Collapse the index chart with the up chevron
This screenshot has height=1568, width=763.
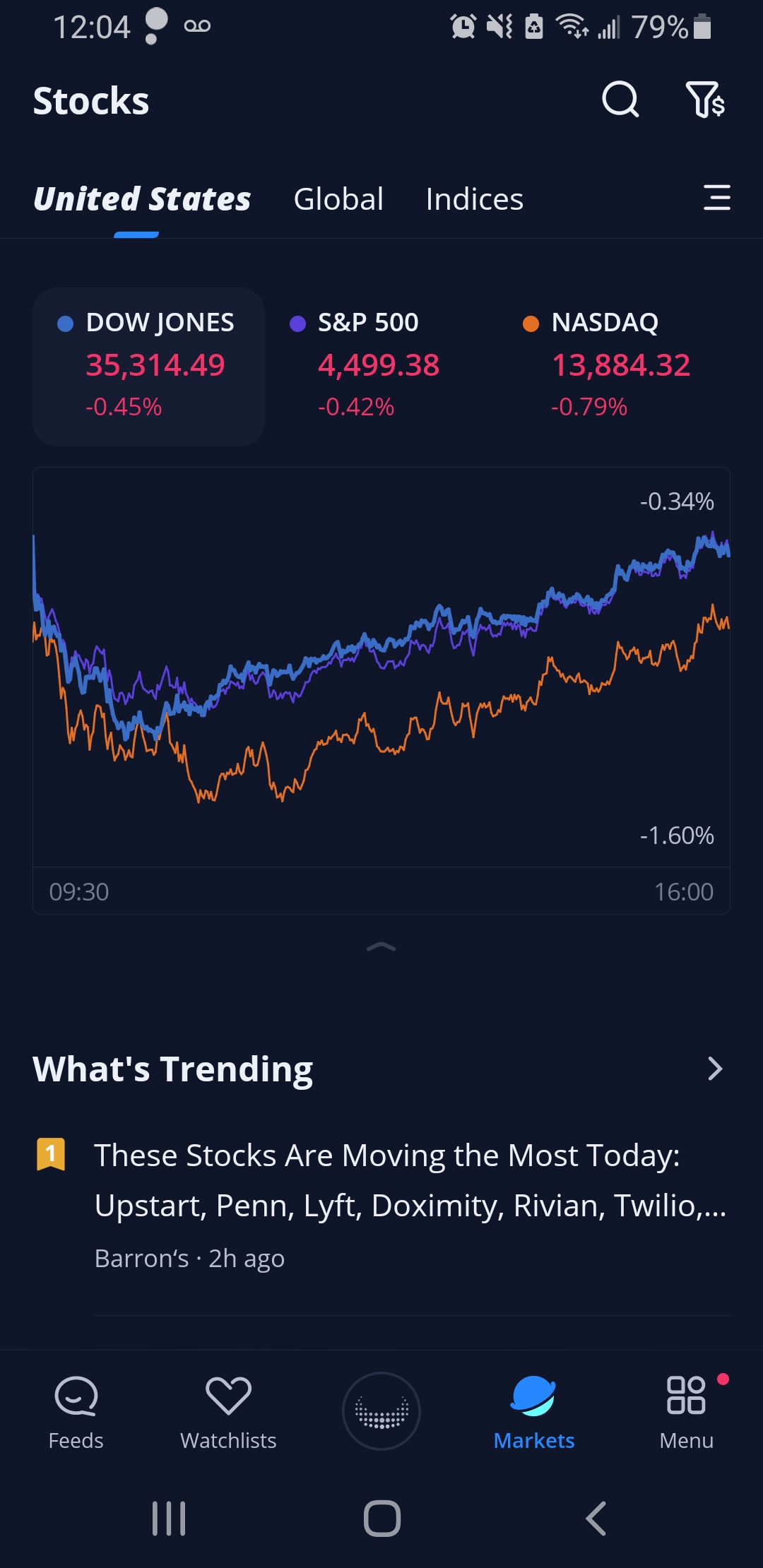[x=381, y=947]
